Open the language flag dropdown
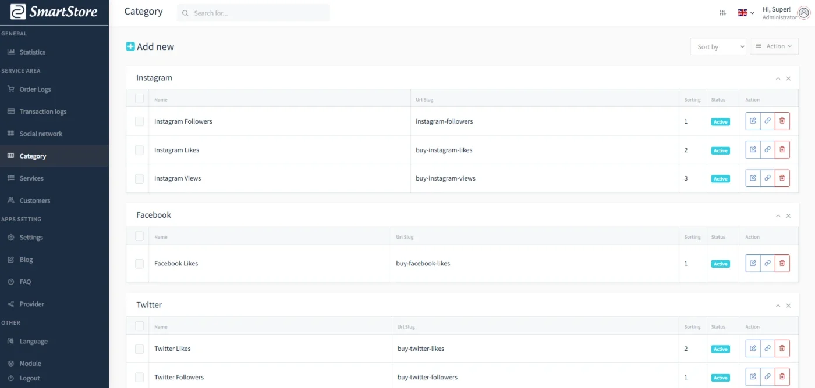This screenshot has width=815, height=388. click(x=746, y=13)
